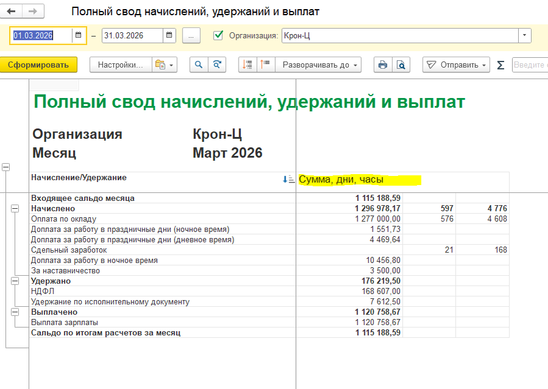Click the Удержано total 176 219,50
Viewport: 548px width, 389px height.
point(381,281)
